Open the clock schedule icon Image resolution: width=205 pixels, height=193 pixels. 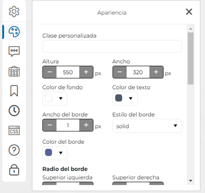click(x=14, y=110)
